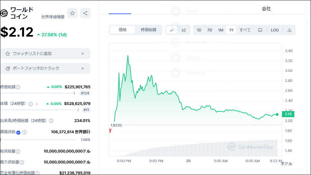The height and width of the screenshot is (175, 311).
Task: Click the 体積 rank progress bar
Action: point(40,110)
